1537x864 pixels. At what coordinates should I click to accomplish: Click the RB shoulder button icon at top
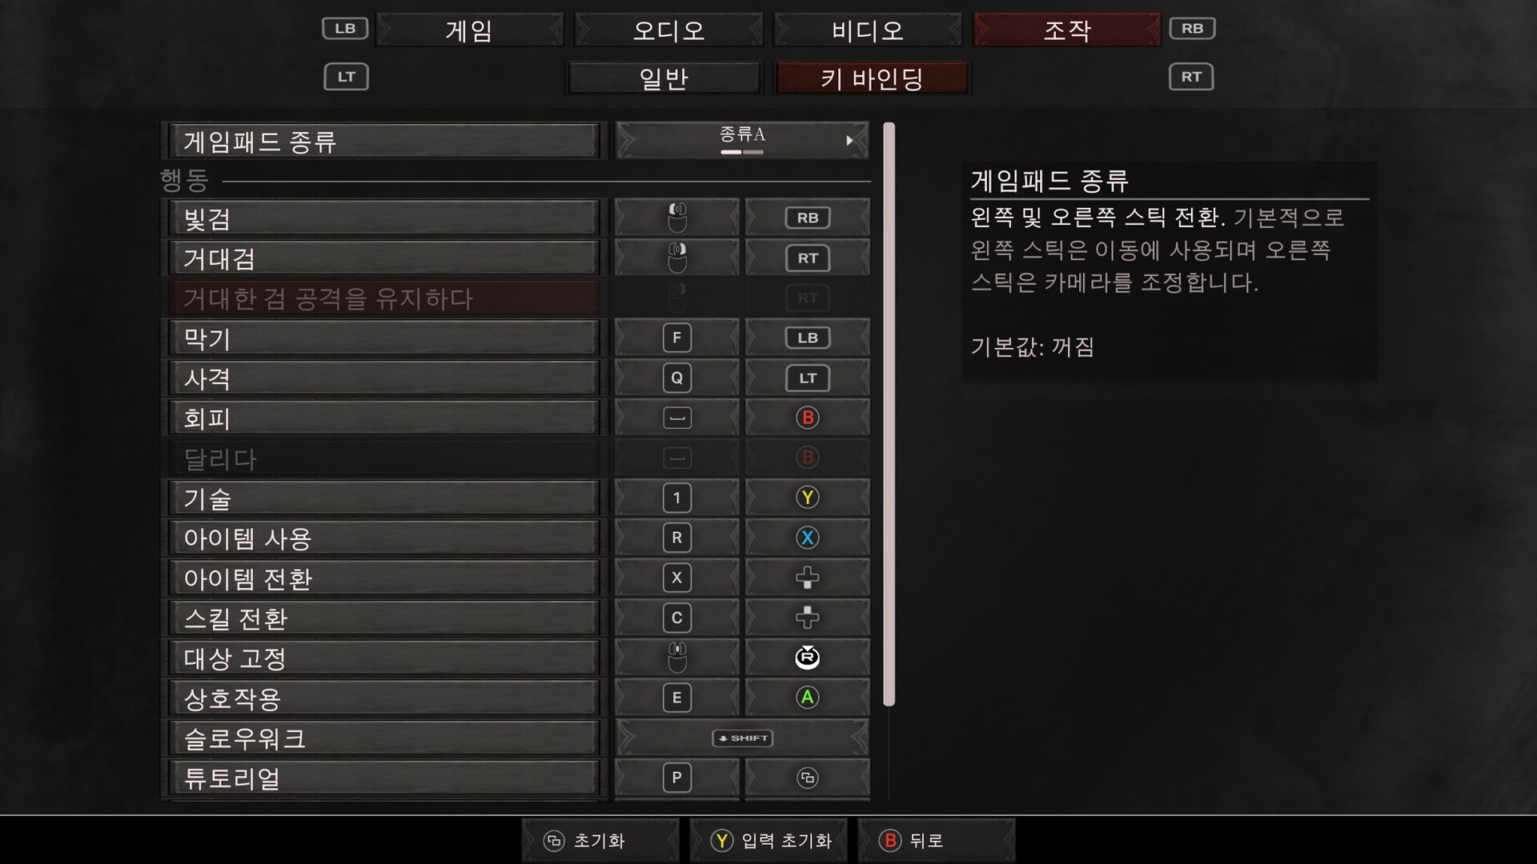point(1192,29)
